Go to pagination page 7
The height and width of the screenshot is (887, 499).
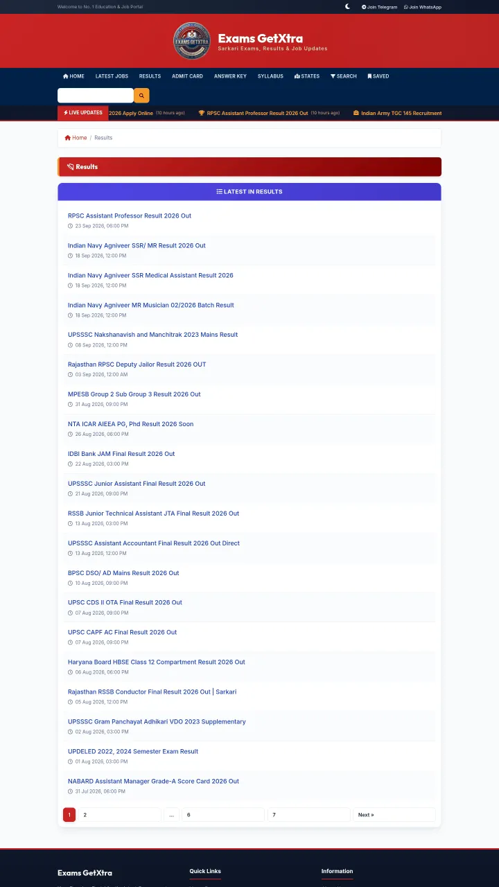(x=309, y=815)
